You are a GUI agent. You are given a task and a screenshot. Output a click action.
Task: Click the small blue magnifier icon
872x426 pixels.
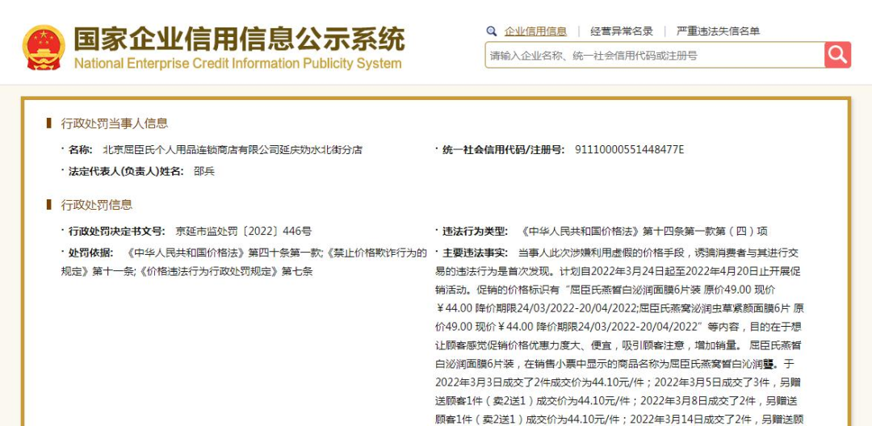click(x=492, y=31)
